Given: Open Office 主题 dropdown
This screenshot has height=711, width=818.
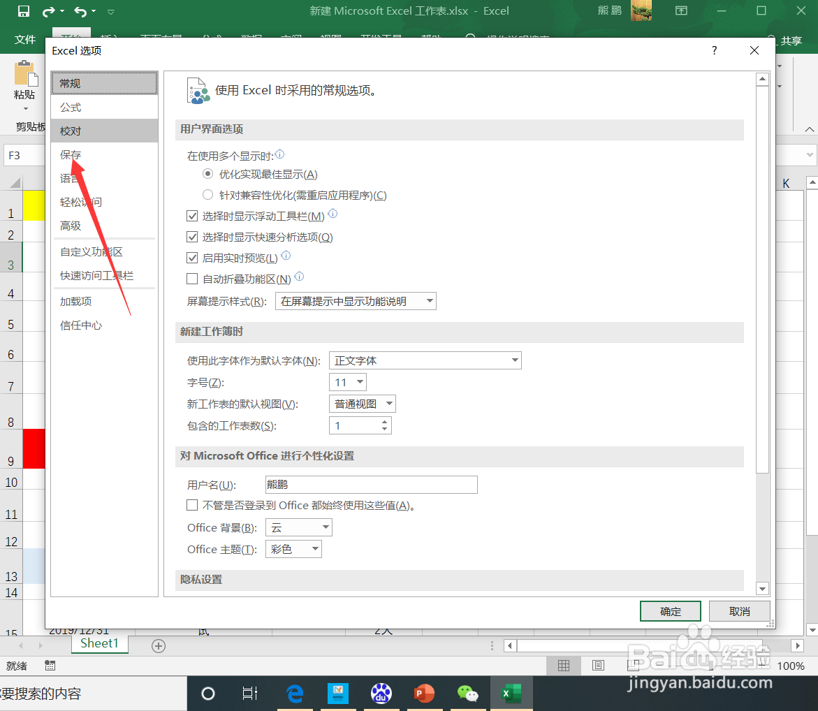Looking at the screenshot, I should tap(293, 549).
